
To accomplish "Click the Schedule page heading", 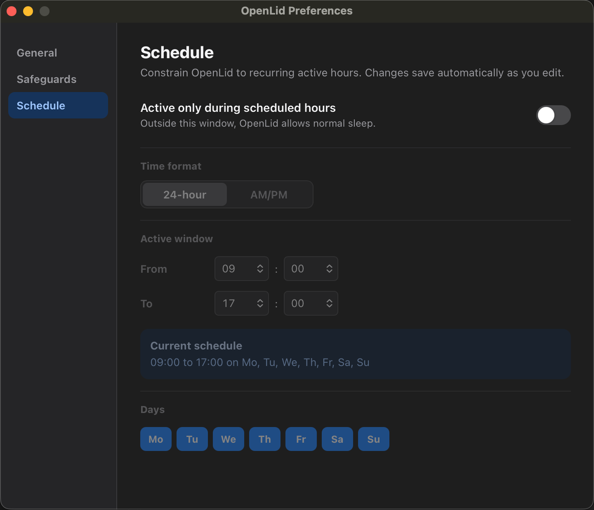I will pyautogui.click(x=177, y=52).
